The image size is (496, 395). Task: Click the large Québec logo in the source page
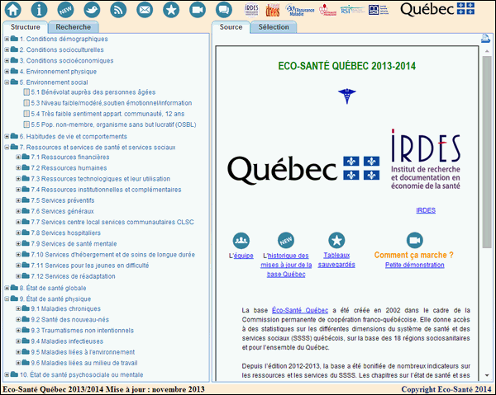click(303, 169)
